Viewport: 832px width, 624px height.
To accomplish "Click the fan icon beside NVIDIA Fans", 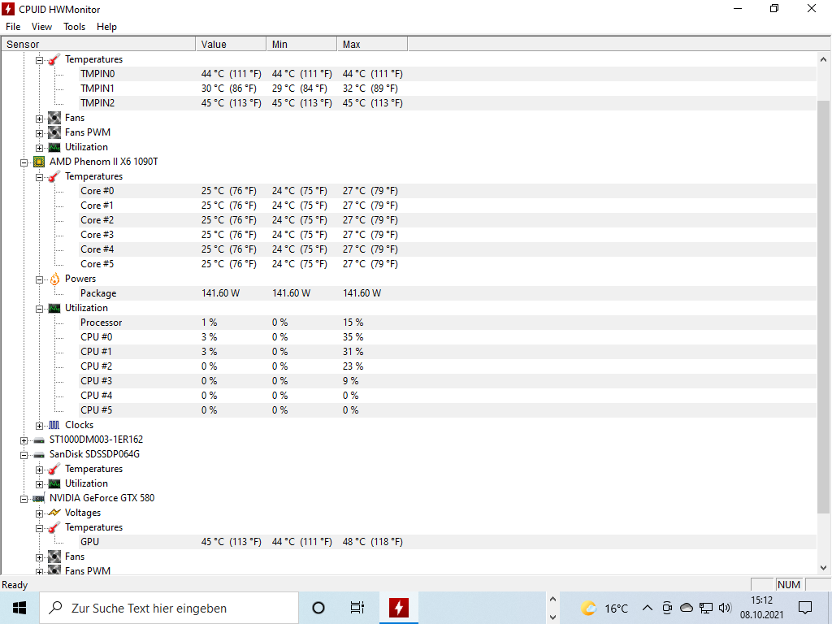I will tap(54, 557).
